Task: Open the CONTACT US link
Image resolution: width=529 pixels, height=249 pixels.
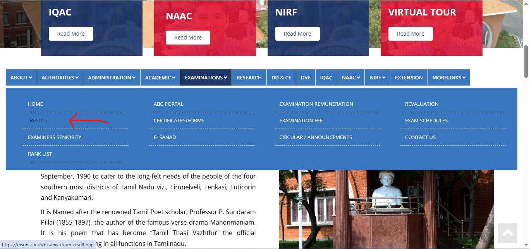Action: (420, 137)
